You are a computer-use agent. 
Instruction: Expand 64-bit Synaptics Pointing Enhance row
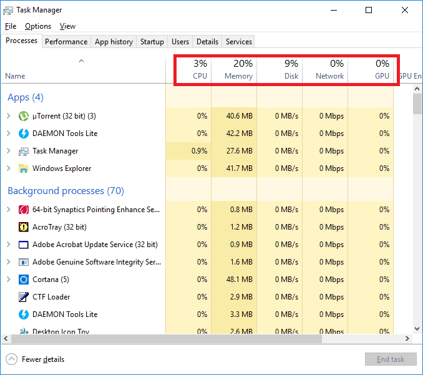pyautogui.click(x=8, y=210)
